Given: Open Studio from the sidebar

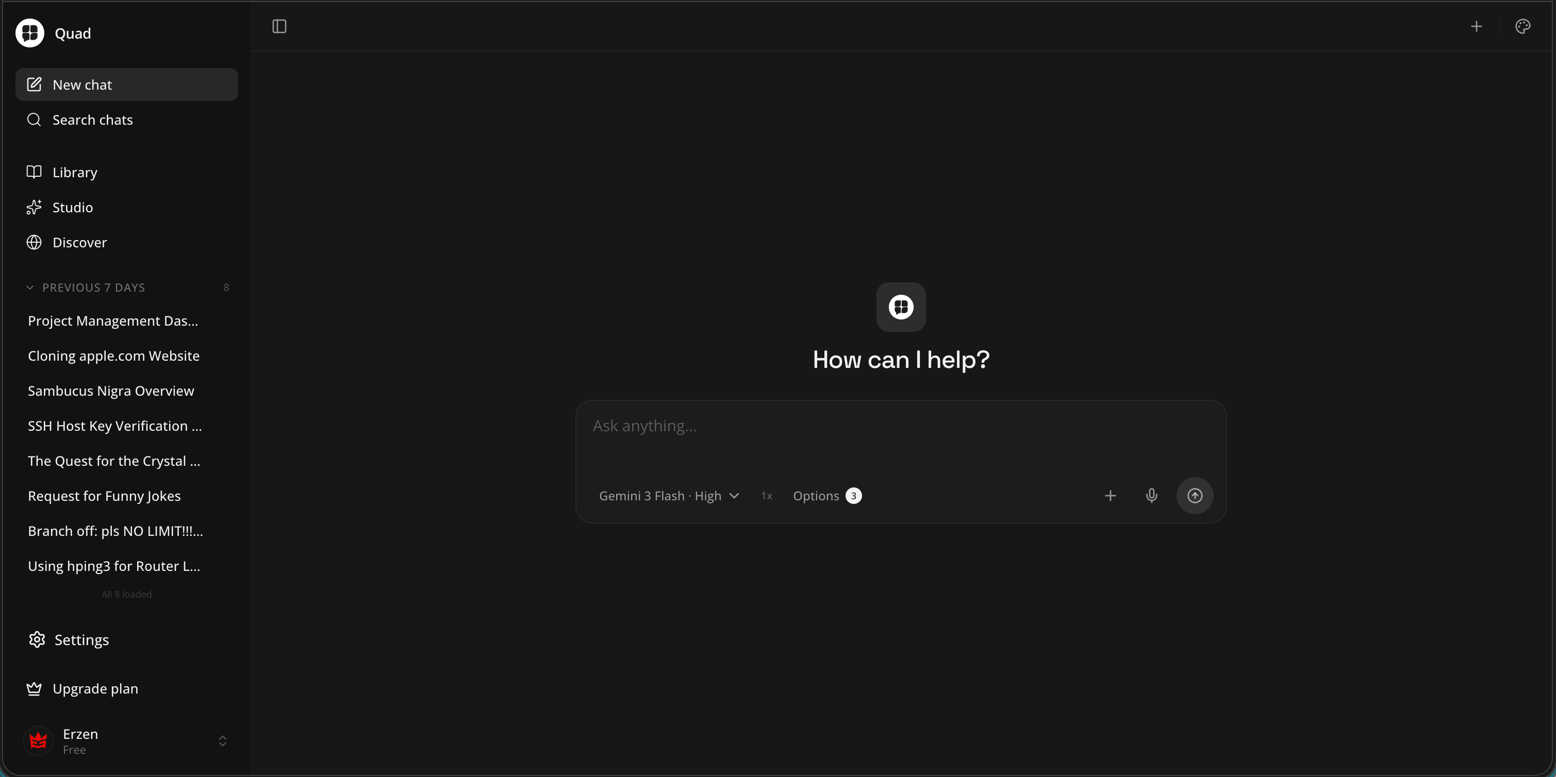Looking at the screenshot, I should pos(73,207).
